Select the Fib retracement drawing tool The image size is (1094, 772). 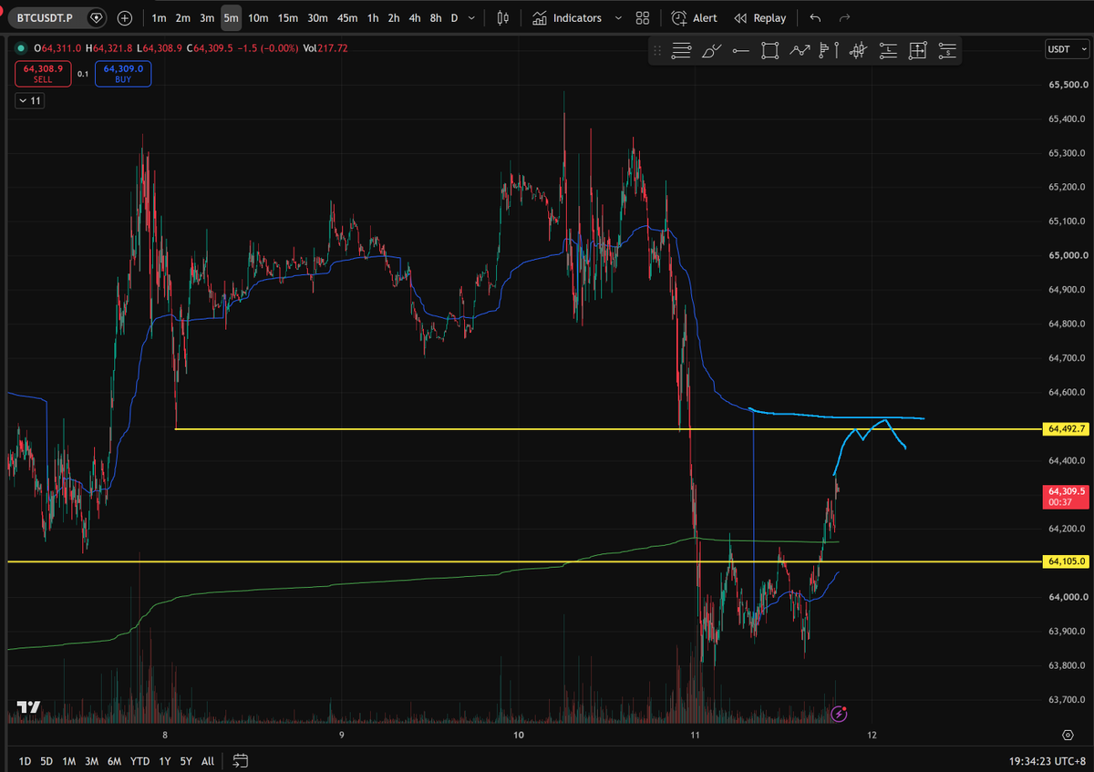tap(681, 51)
